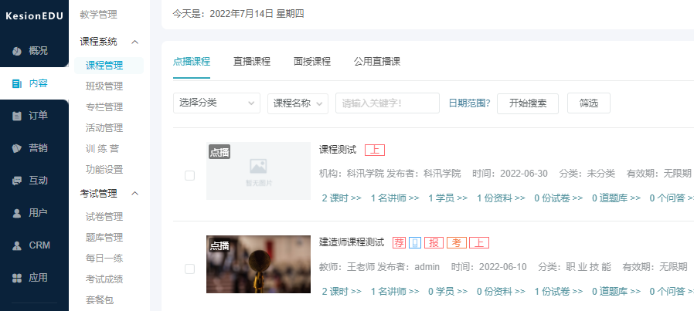
Task: Click the 开始搜索 button
Action: click(x=528, y=103)
